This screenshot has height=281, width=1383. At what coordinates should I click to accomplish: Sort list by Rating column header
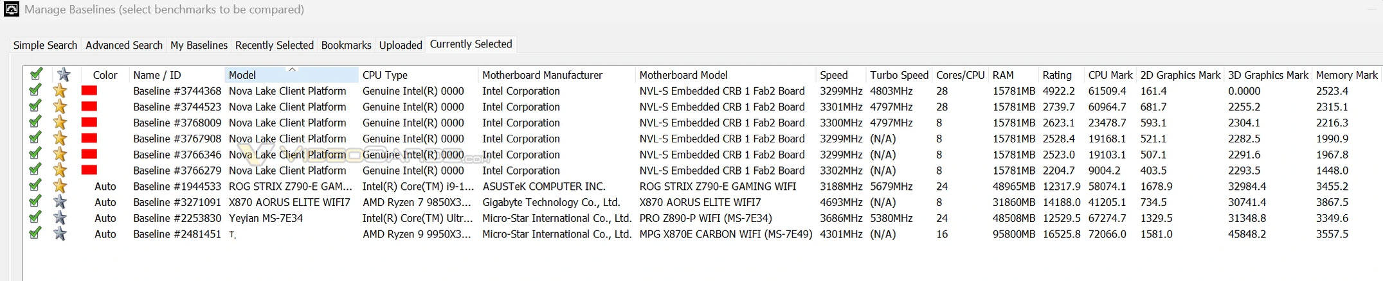(x=1057, y=75)
